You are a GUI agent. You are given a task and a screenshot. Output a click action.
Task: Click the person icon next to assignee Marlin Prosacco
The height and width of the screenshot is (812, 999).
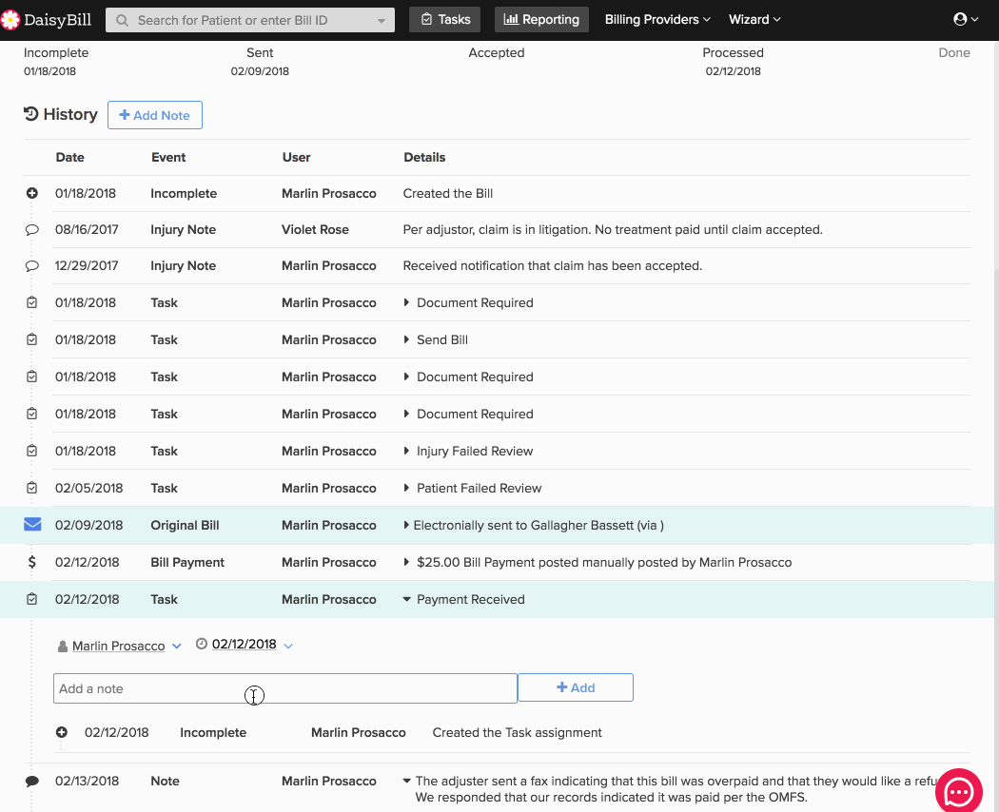point(63,647)
